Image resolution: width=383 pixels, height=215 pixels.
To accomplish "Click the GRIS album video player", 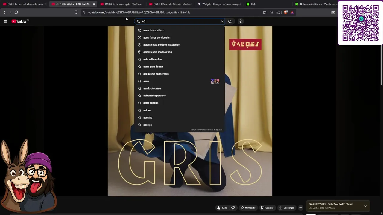I will pos(190,111).
